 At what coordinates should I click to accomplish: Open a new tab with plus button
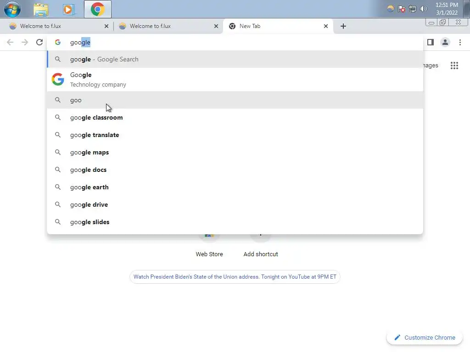343,26
